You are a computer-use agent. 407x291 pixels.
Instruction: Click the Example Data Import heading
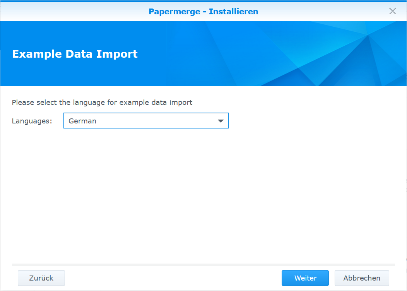click(75, 54)
